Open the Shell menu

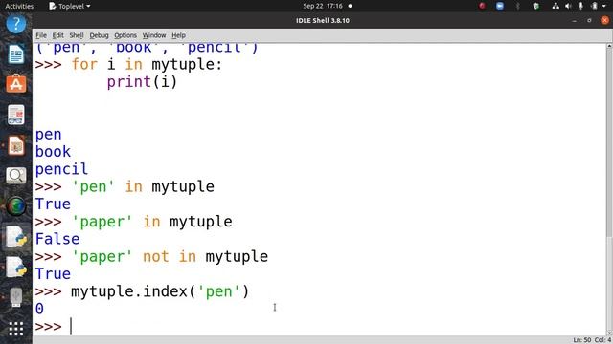[x=77, y=35]
